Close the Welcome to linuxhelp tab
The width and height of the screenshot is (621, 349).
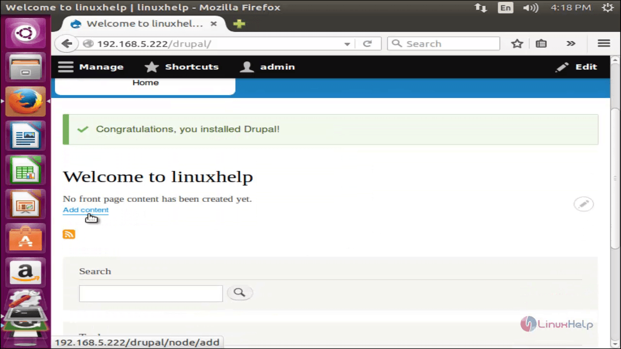click(213, 24)
